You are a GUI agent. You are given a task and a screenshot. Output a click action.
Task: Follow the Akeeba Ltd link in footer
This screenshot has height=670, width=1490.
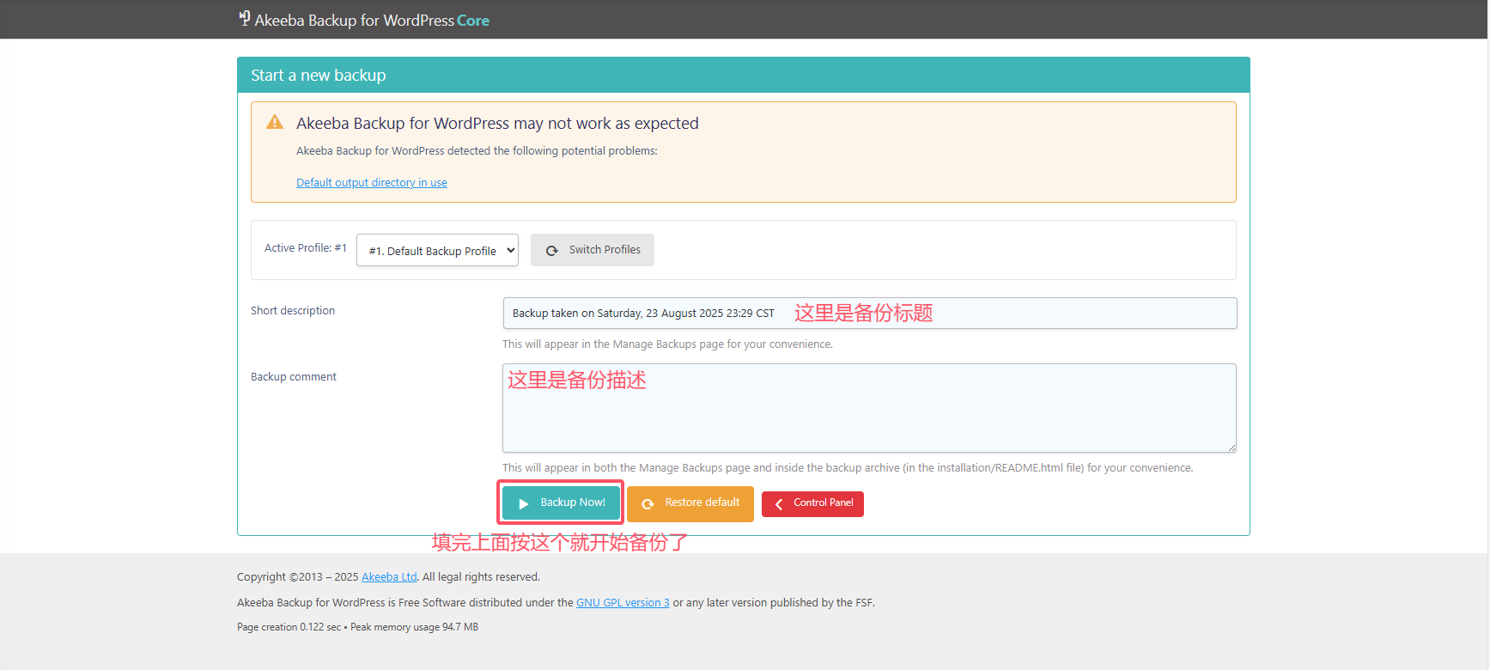(389, 577)
